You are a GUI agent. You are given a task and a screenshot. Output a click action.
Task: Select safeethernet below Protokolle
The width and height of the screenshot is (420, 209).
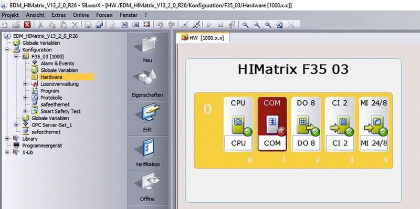(x=55, y=104)
